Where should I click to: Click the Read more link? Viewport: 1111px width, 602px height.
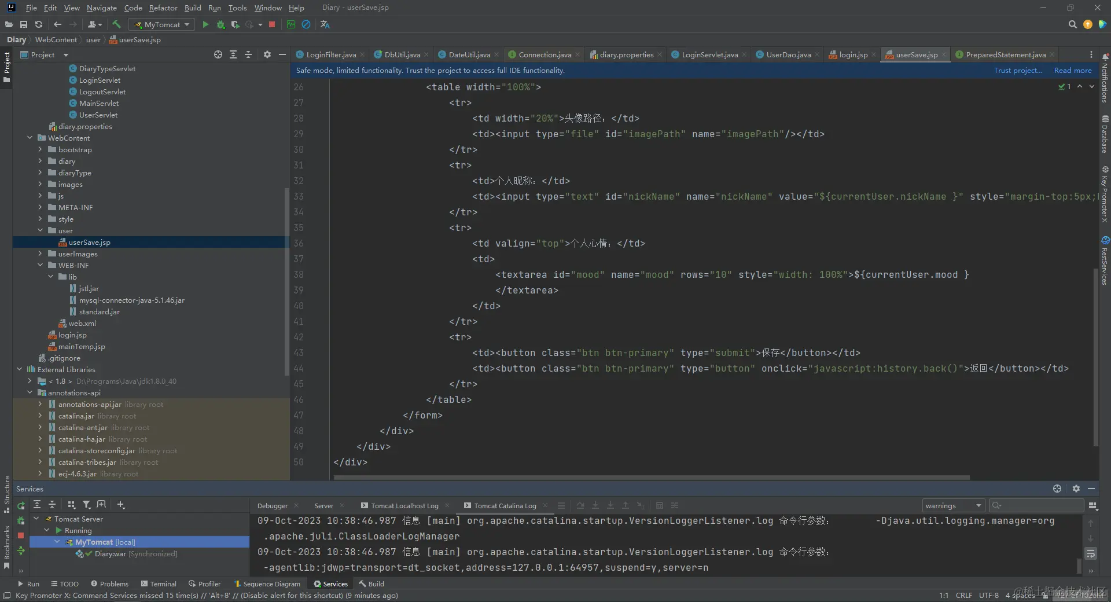tap(1073, 70)
